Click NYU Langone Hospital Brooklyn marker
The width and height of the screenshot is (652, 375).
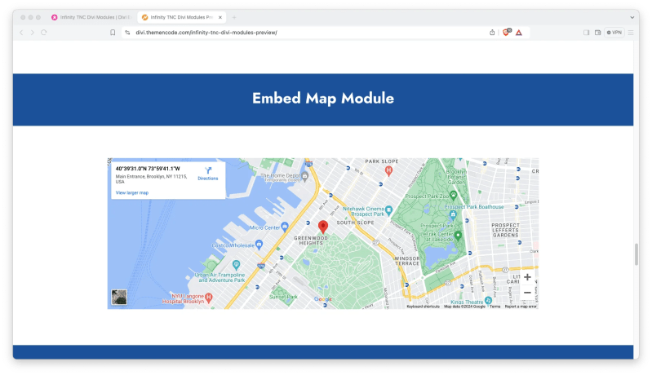(x=209, y=298)
